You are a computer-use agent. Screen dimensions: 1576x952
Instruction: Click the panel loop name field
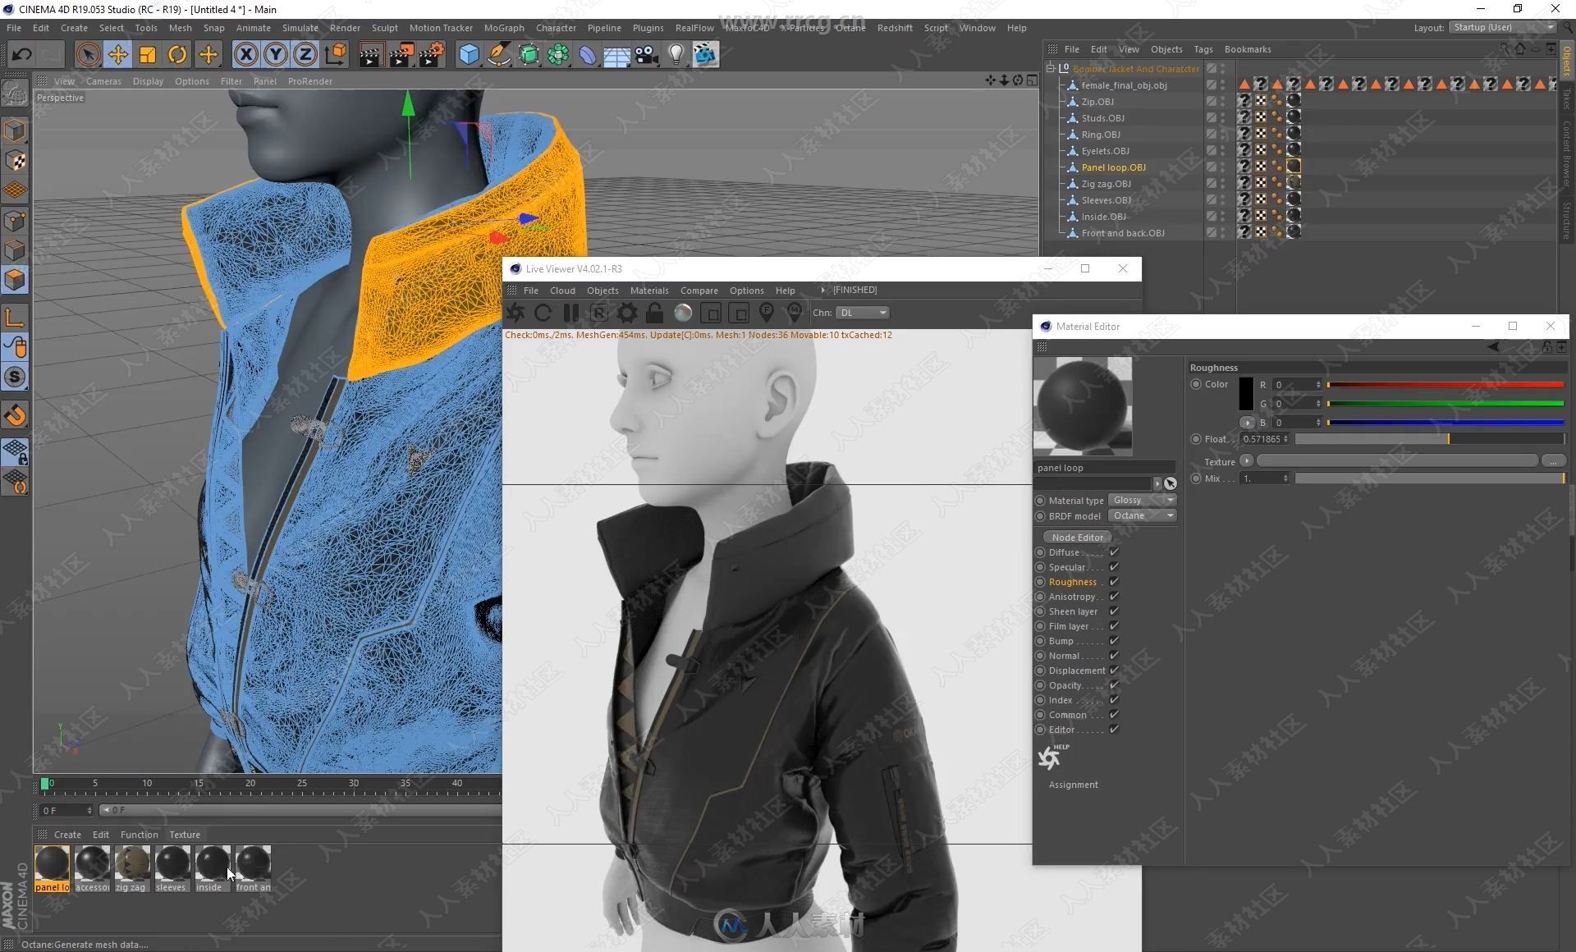[x=1104, y=468]
